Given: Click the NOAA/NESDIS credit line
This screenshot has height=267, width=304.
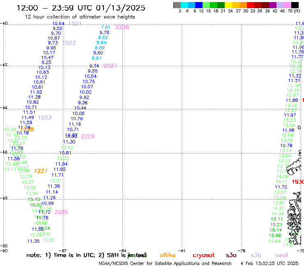Looking at the screenshot, I should [x=165, y=264].
